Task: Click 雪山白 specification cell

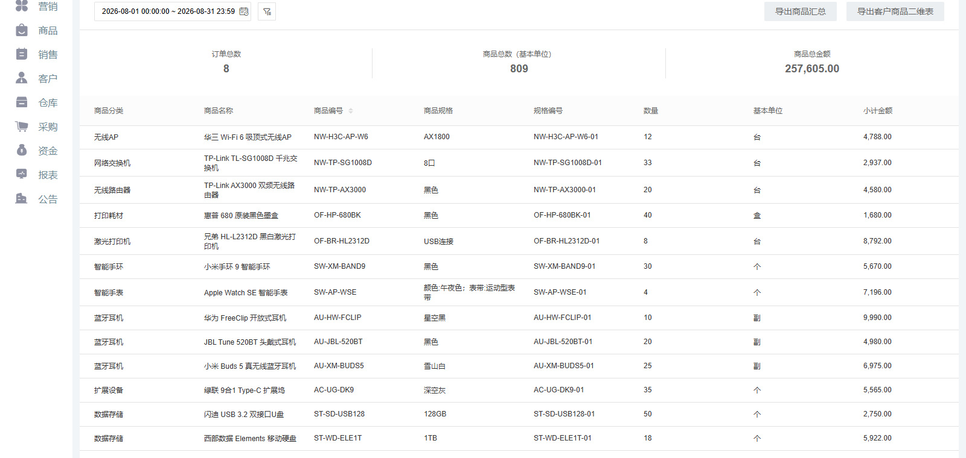Action: (x=435, y=366)
